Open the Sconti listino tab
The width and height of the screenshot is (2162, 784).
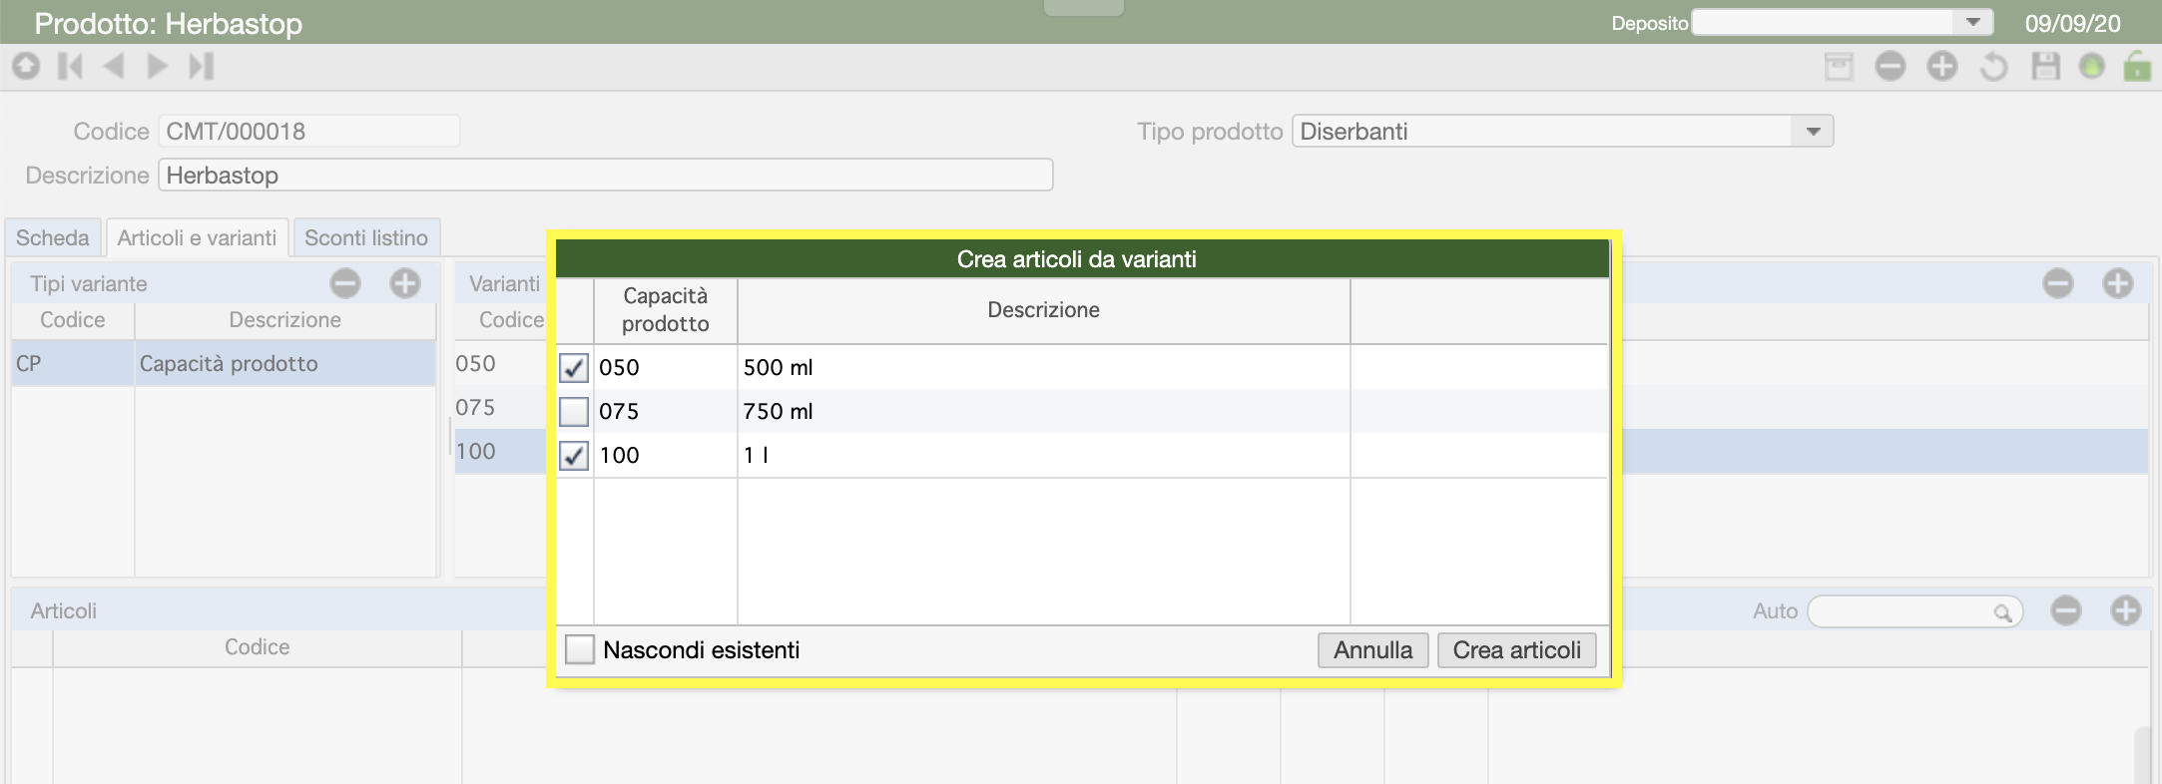click(366, 237)
